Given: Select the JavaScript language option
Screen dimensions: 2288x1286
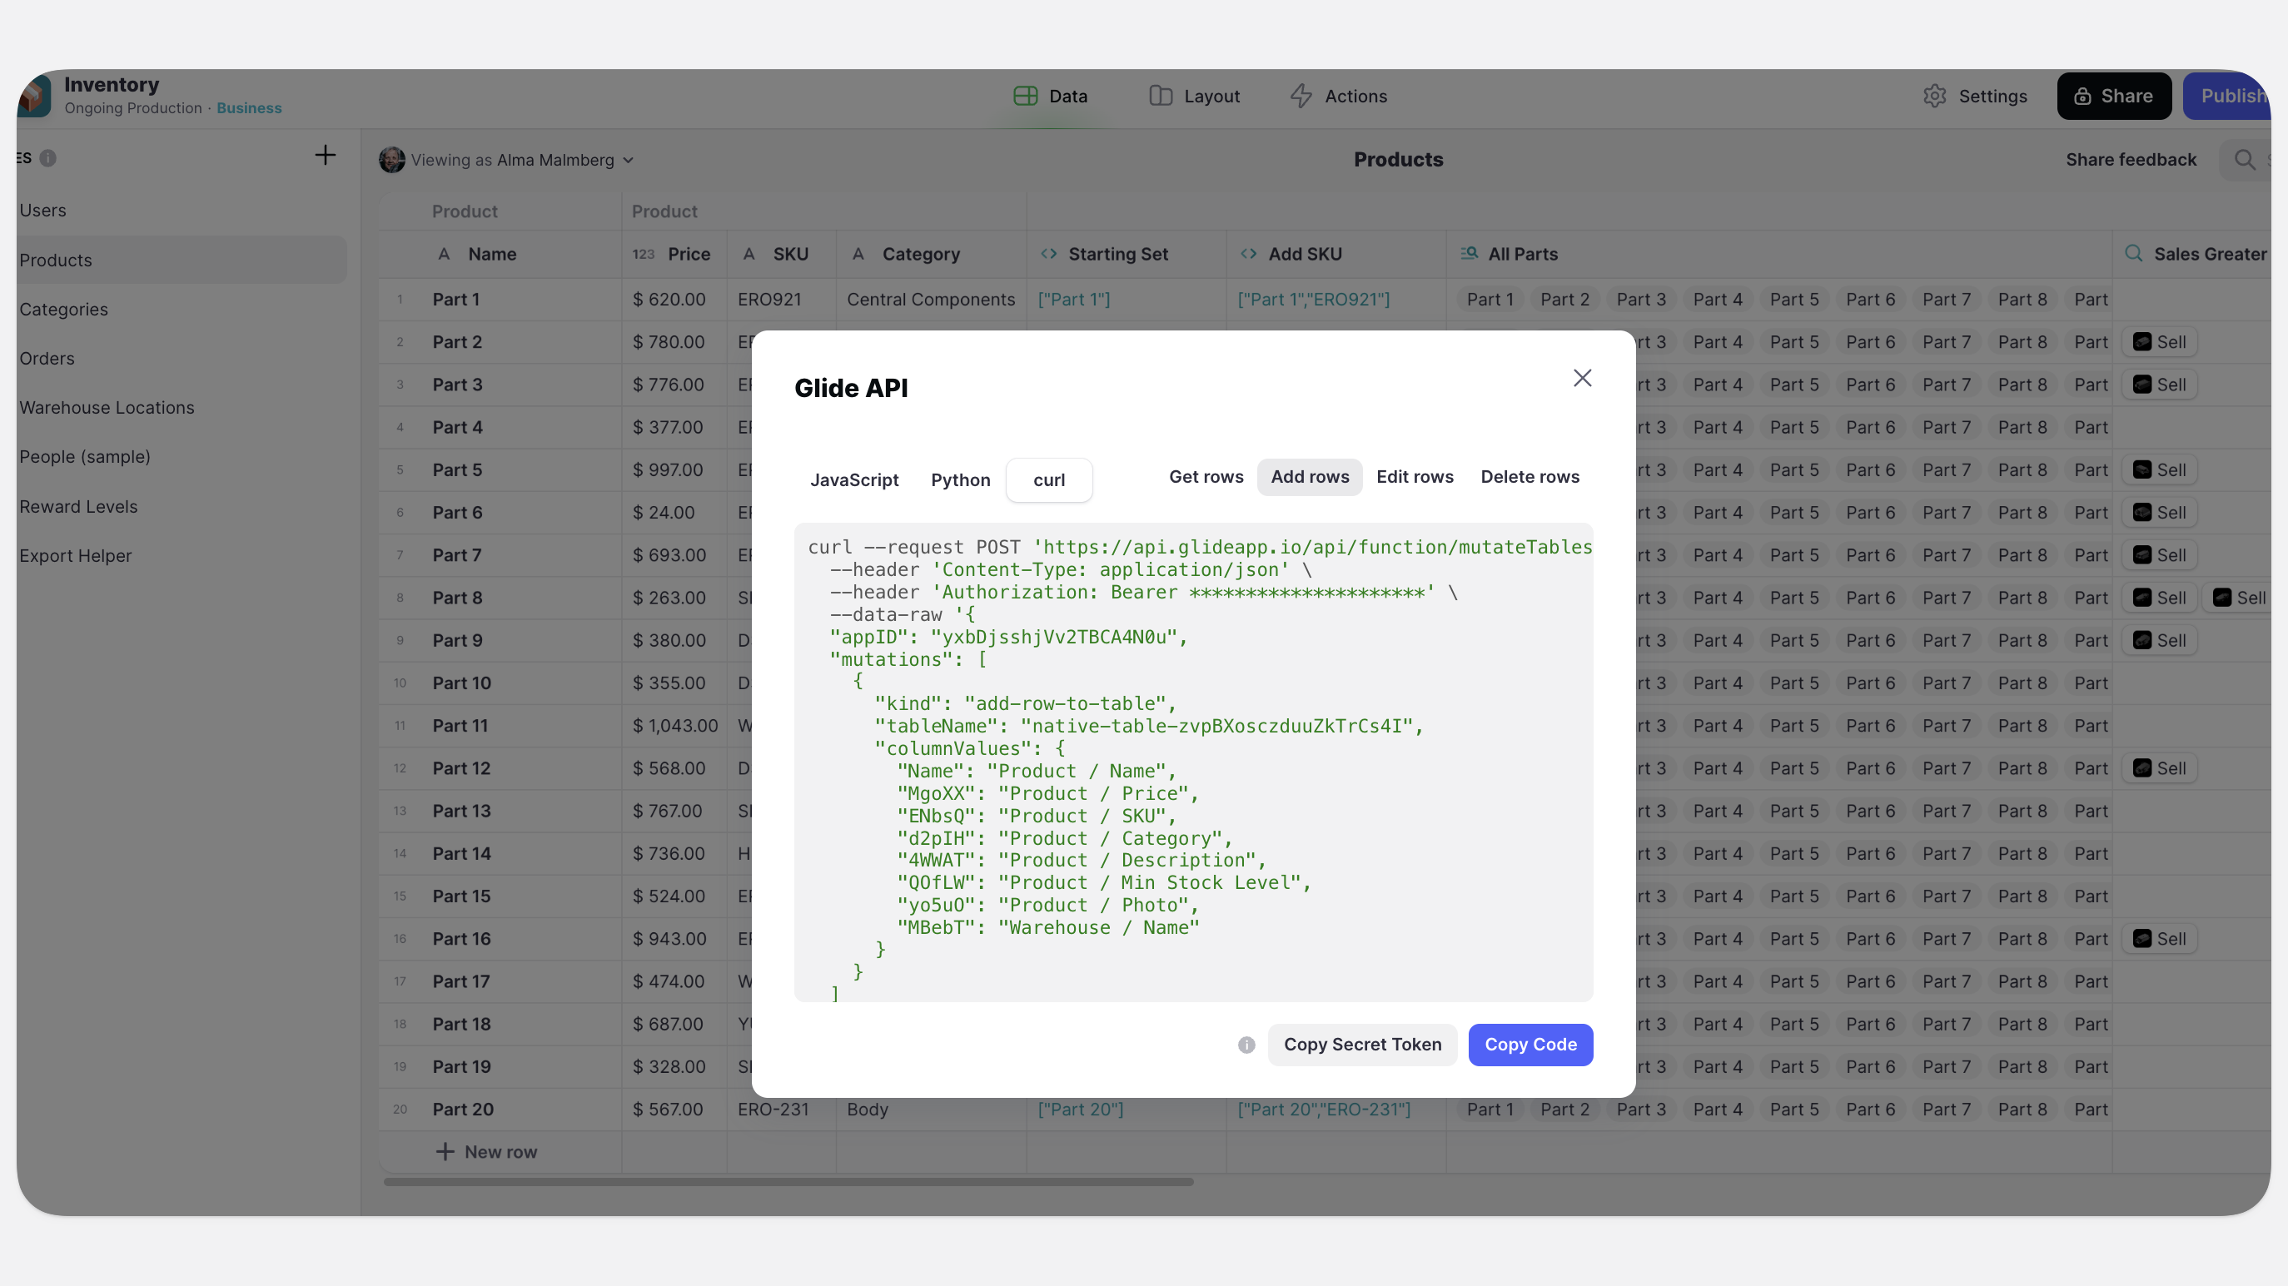Looking at the screenshot, I should 853,480.
